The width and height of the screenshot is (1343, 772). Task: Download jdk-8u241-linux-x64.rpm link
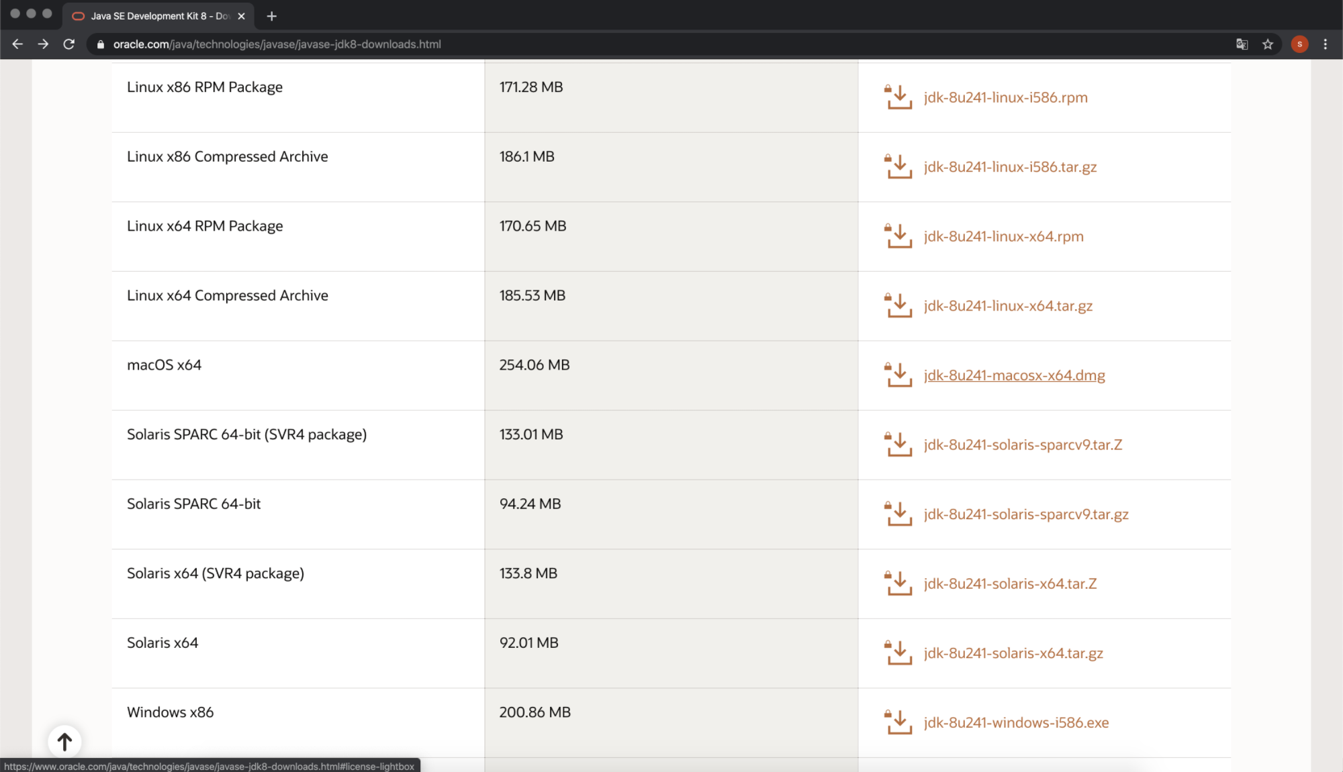coord(1003,237)
